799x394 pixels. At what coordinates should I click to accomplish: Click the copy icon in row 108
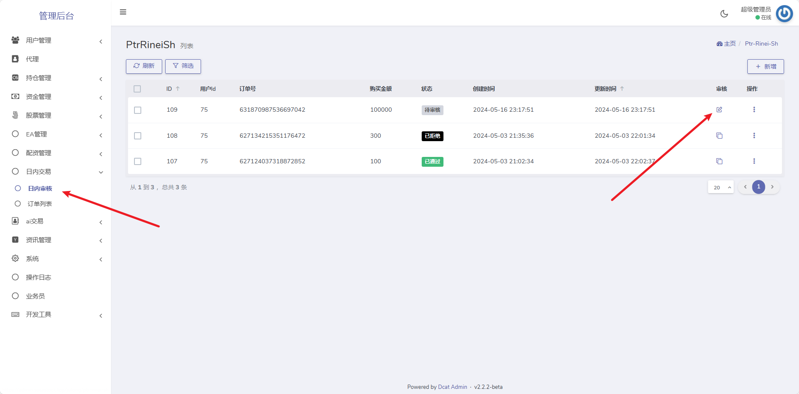click(719, 136)
